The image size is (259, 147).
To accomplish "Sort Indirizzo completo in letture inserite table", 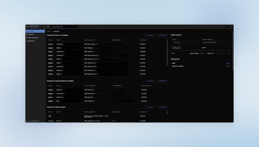I will (90, 112).
